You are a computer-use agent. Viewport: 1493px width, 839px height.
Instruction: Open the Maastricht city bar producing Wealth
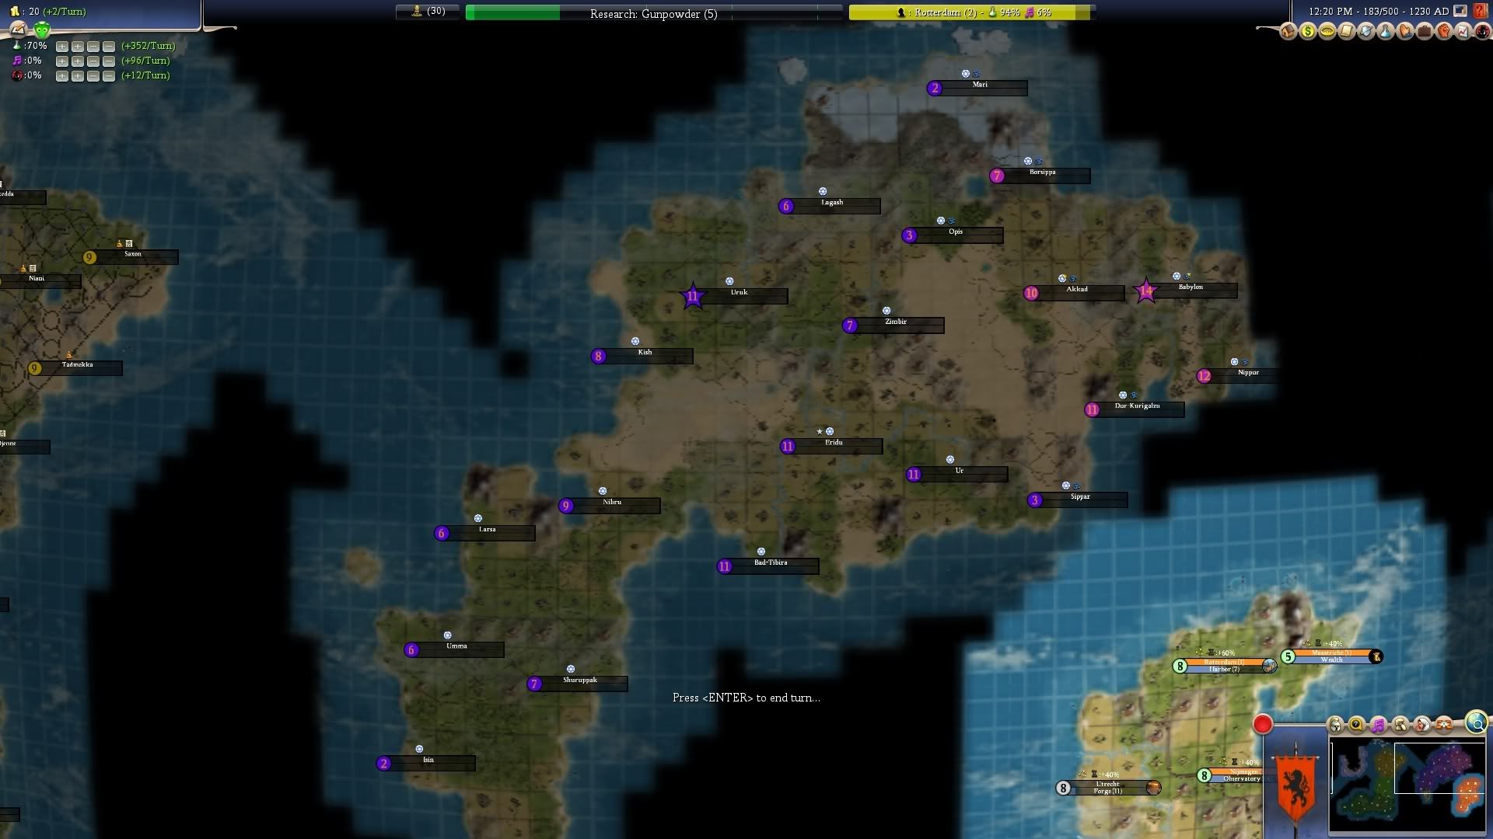coord(1331,656)
